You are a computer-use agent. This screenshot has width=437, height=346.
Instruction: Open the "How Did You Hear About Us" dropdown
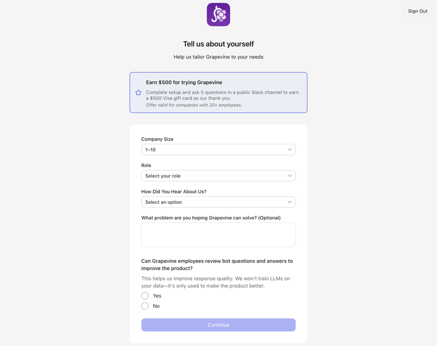point(218,202)
